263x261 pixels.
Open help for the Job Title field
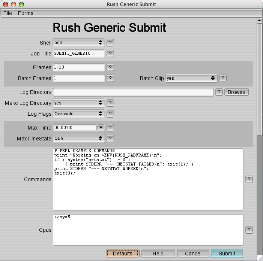pyautogui.click(x=110, y=54)
